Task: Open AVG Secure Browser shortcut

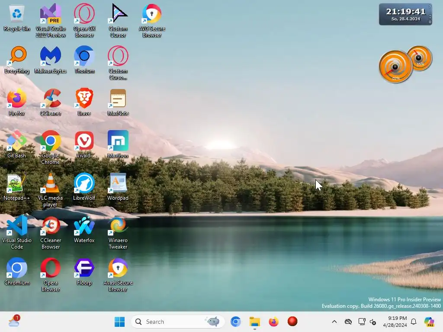Action: click(152, 20)
